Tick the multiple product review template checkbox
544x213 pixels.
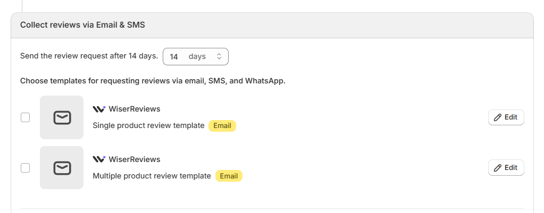(25, 168)
